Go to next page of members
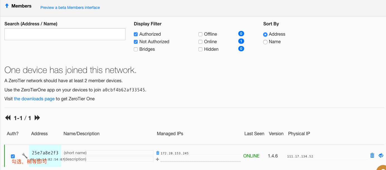This screenshot has height=170, width=386. pos(37,118)
